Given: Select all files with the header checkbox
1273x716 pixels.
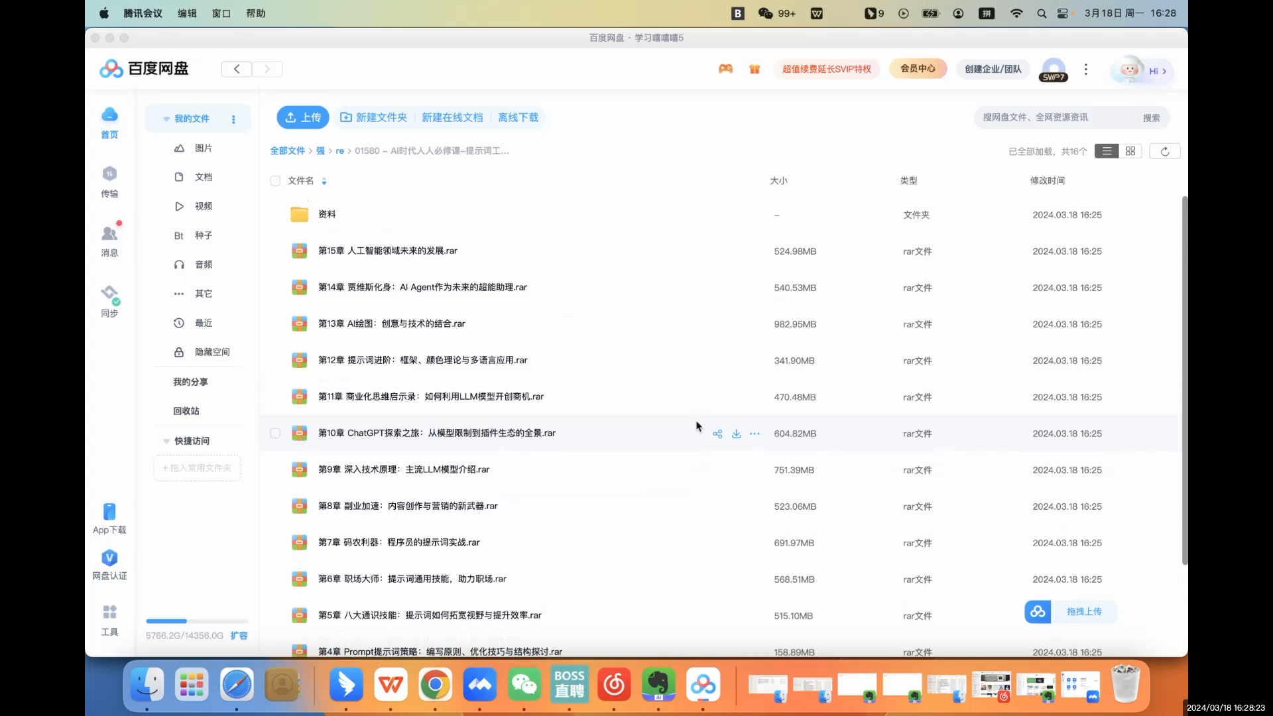Looking at the screenshot, I should pos(275,180).
